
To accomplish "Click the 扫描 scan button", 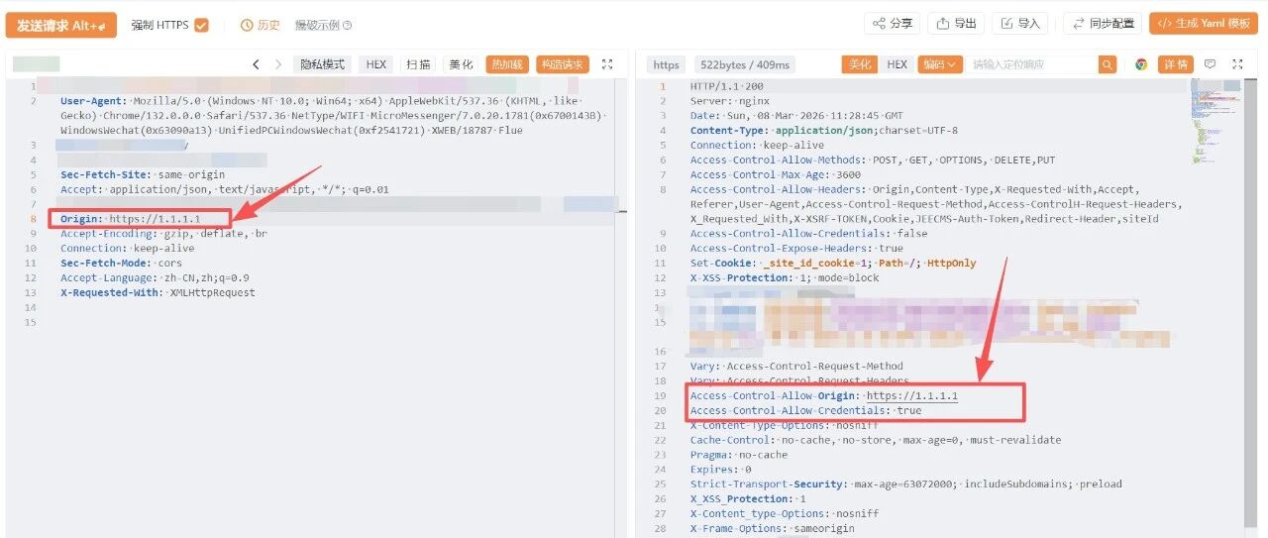I will pos(418,64).
